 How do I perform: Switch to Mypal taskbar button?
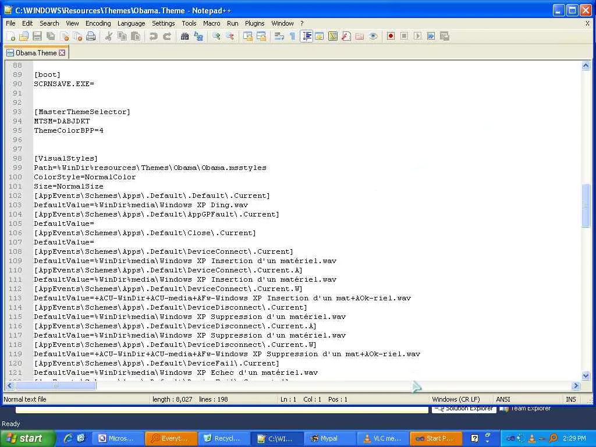(x=329, y=438)
